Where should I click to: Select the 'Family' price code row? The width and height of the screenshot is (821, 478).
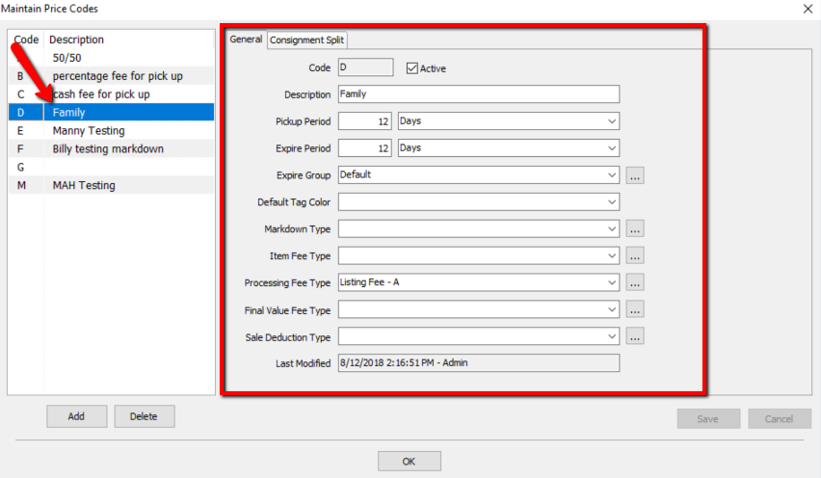(x=111, y=112)
